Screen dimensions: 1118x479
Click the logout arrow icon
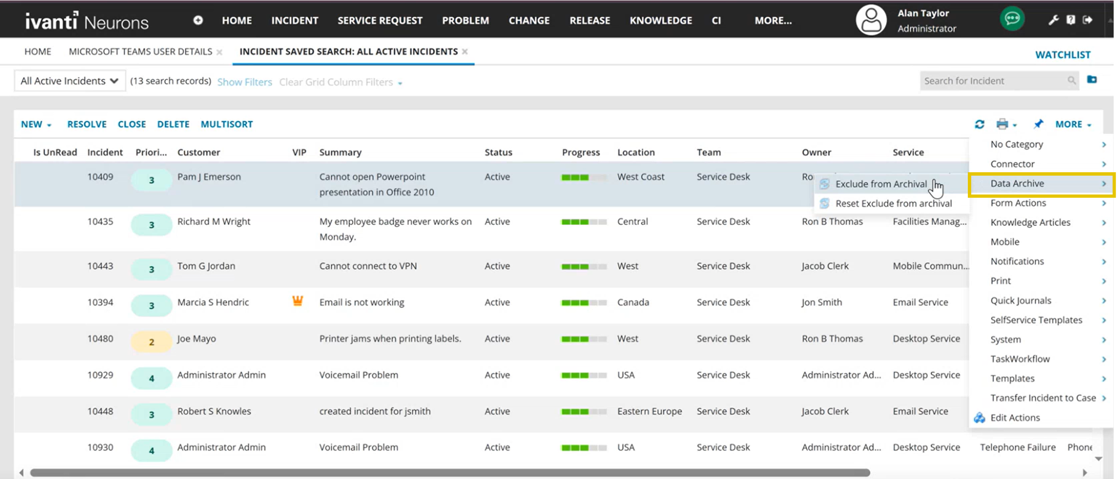[x=1088, y=20]
